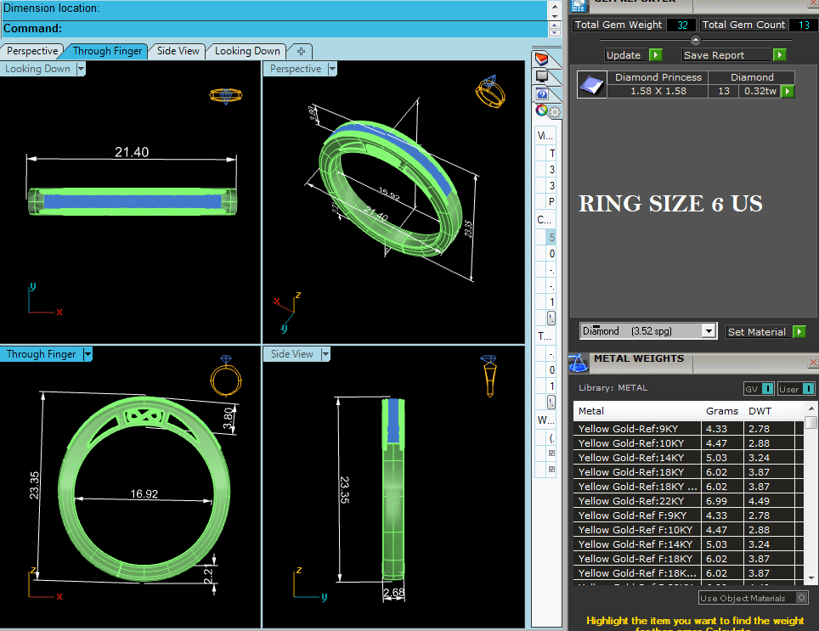Enable Use Object Materials option
This screenshot has height=631, width=819.
pos(802,598)
